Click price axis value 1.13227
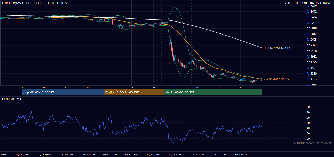 point(312,23)
